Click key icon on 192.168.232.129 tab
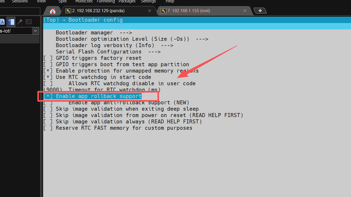 (x=68, y=11)
